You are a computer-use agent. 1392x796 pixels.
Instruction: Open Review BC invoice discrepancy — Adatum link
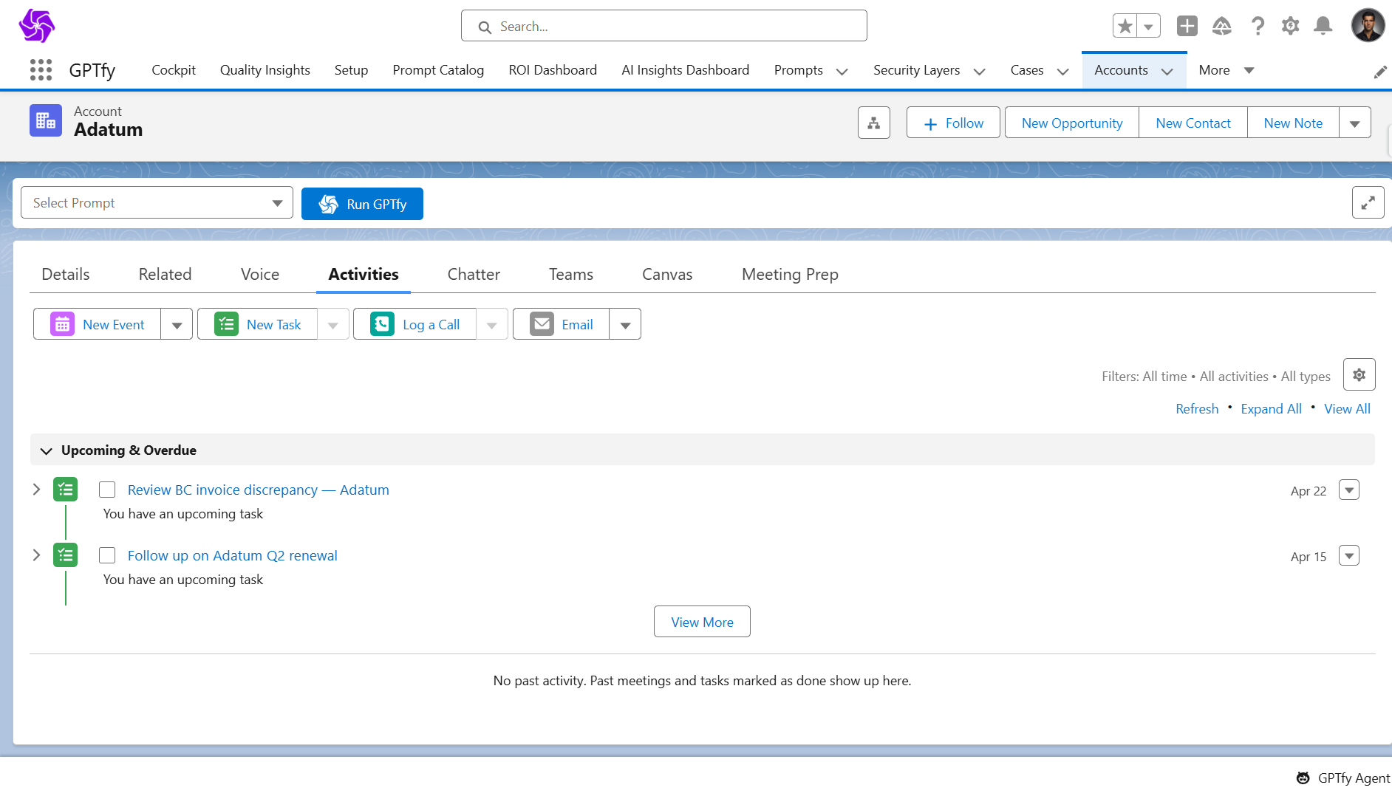(259, 490)
